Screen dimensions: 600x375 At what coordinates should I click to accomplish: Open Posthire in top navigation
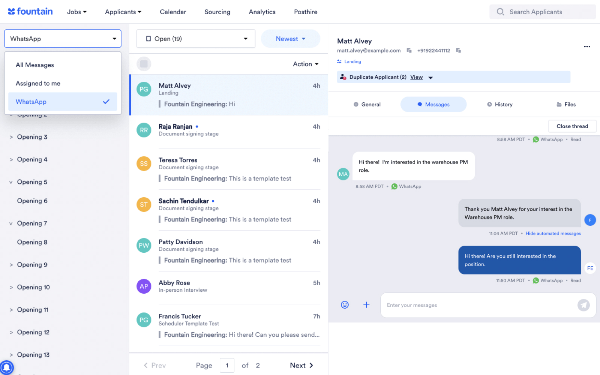point(306,12)
